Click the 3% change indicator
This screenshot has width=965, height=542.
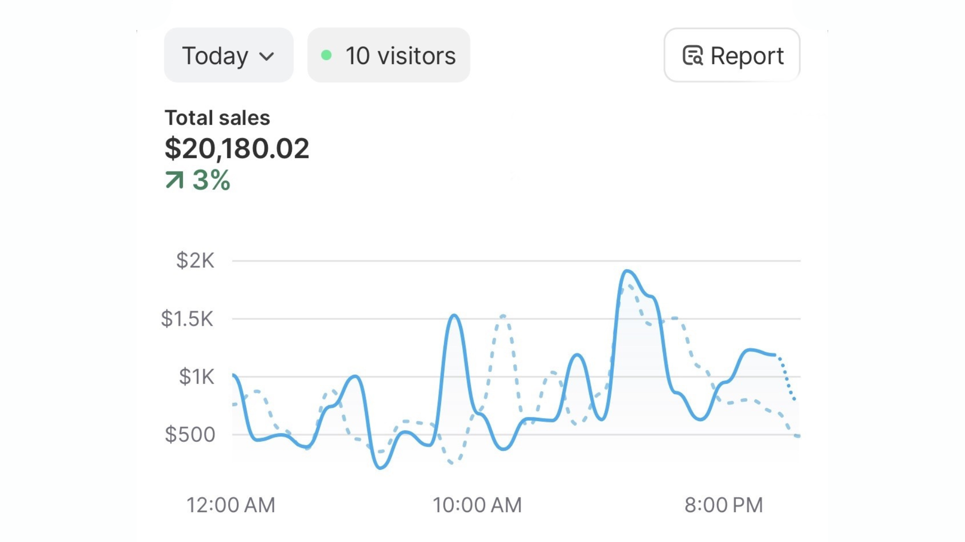tap(211, 180)
